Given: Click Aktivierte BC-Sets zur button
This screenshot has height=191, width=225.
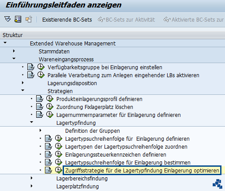Looking at the screenshot, I should (x=198, y=20).
